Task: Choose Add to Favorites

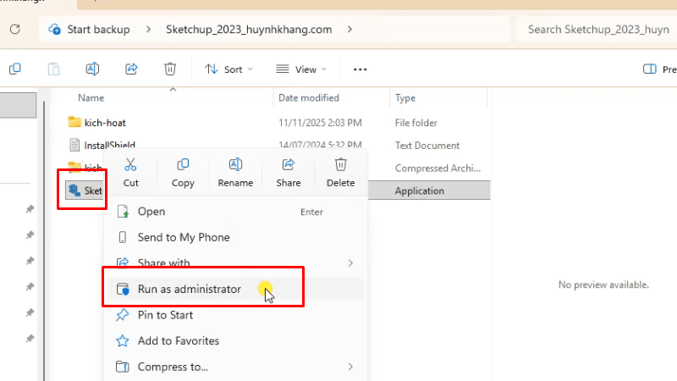Action: click(x=235, y=341)
